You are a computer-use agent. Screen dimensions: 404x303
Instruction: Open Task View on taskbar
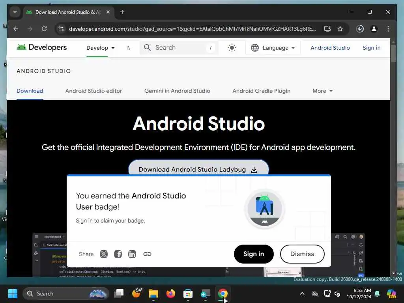click(x=119, y=294)
